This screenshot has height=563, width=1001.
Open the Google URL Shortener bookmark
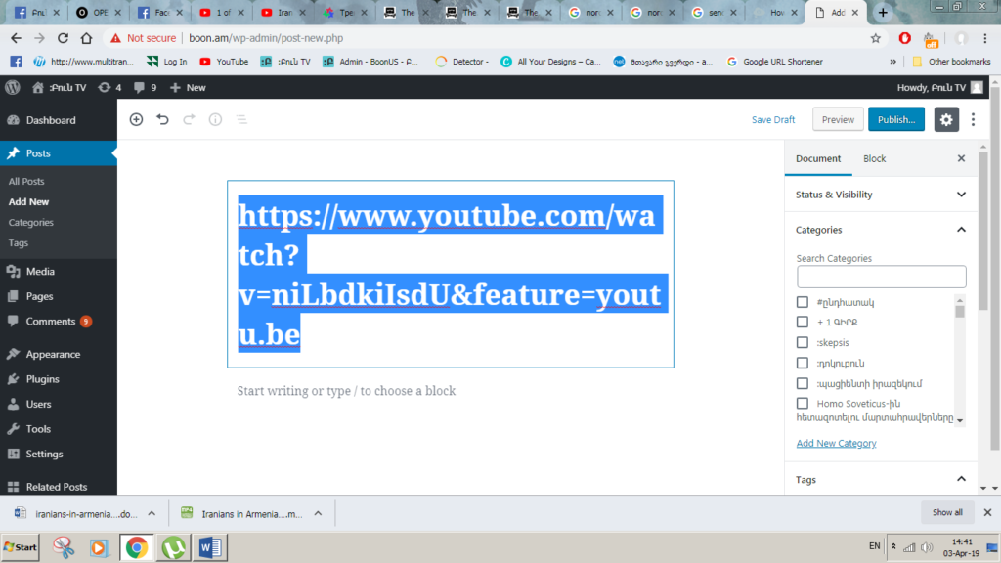[775, 62]
